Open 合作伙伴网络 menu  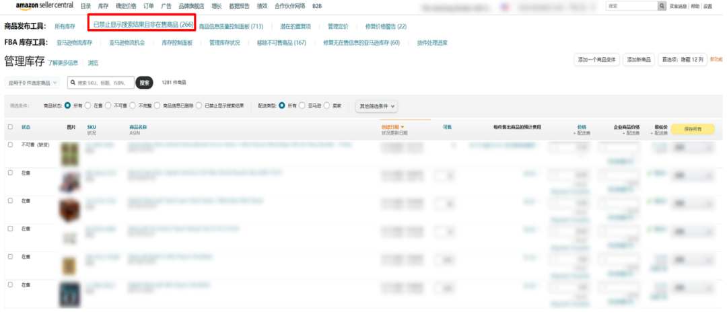click(x=289, y=7)
